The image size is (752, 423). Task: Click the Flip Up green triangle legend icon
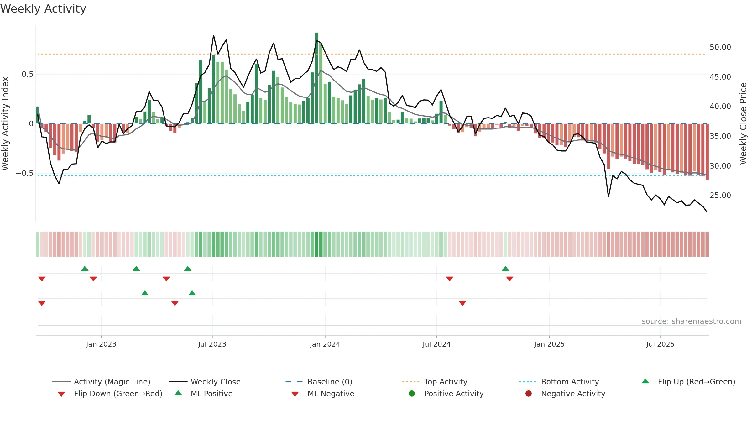645,381
